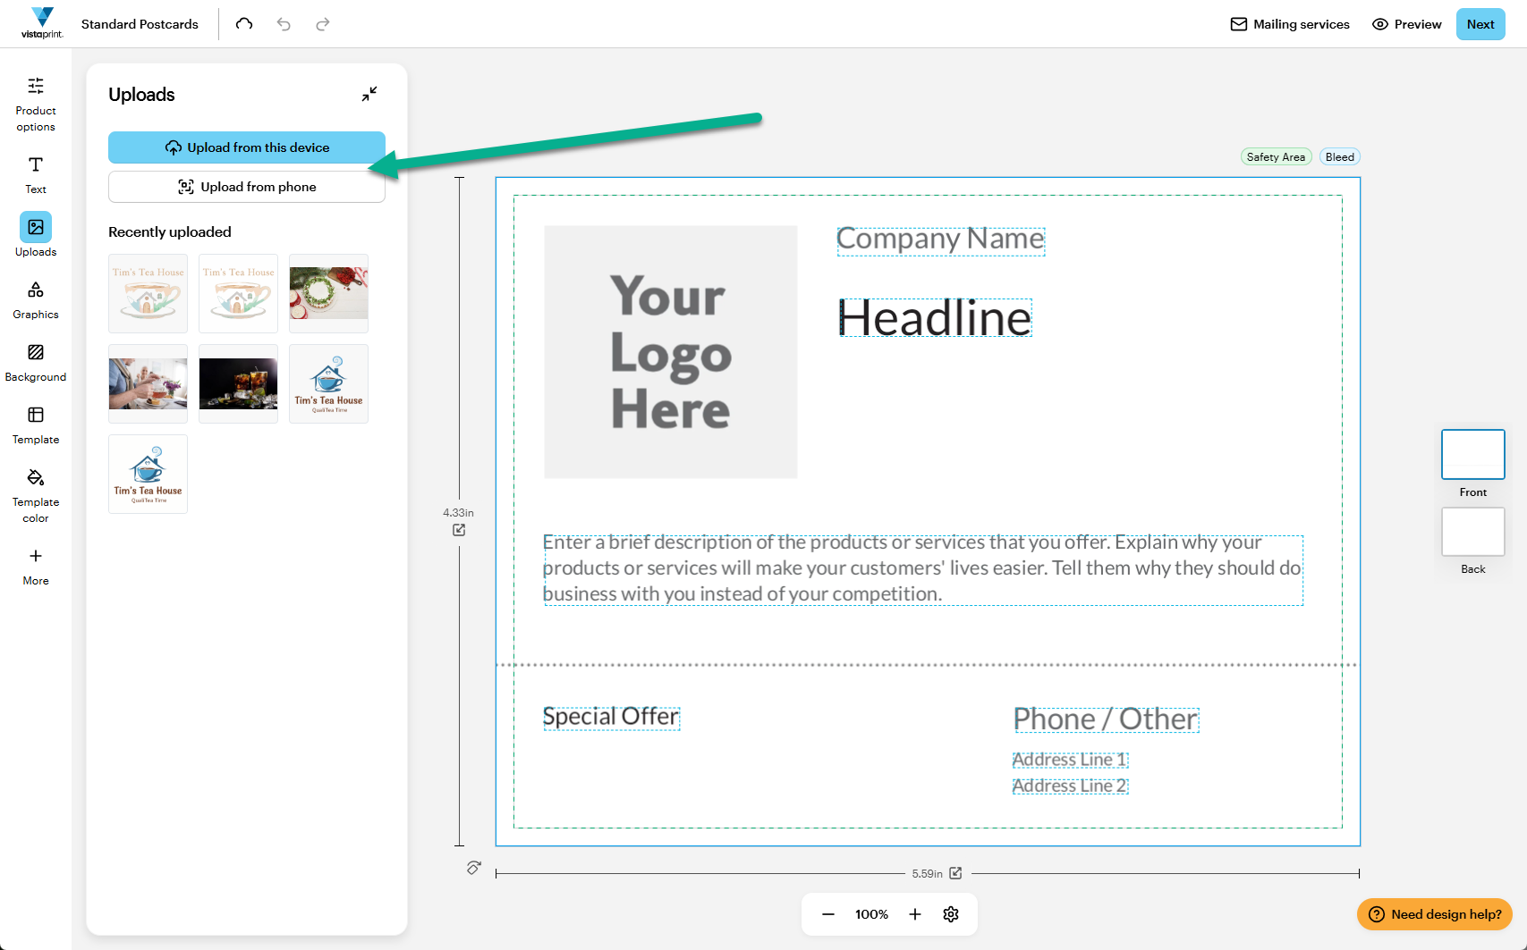Select the Back side thumbnail

(1473, 532)
